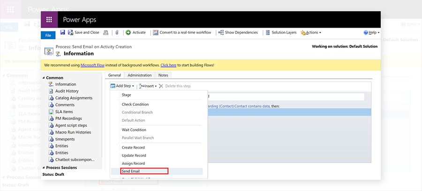Open Chatbot subcomponents item
This screenshot has width=422, height=191.
(75, 160)
